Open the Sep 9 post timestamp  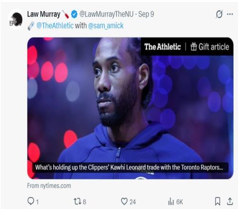(x=146, y=14)
